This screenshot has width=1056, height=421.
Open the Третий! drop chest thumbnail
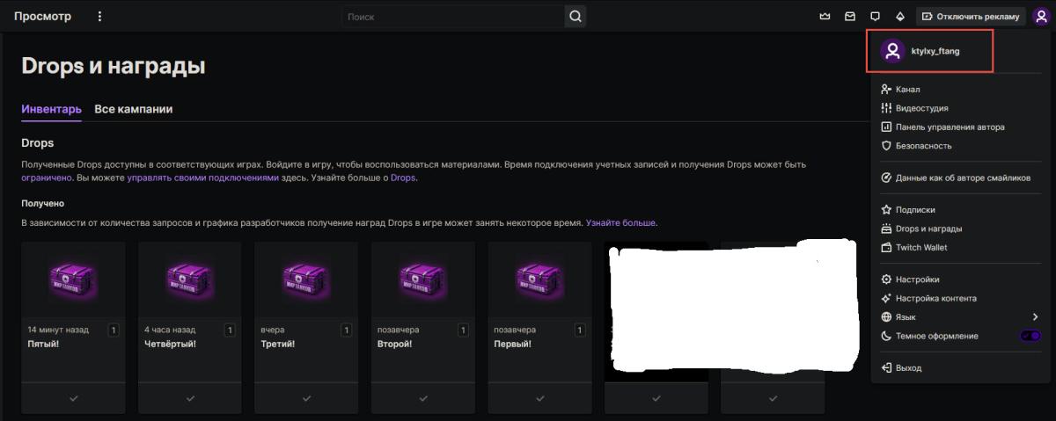pos(306,280)
